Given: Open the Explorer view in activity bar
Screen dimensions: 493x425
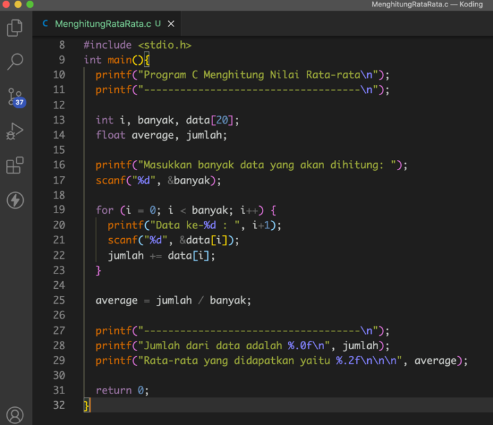Looking at the screenshot, I should [x=15, y=28].
